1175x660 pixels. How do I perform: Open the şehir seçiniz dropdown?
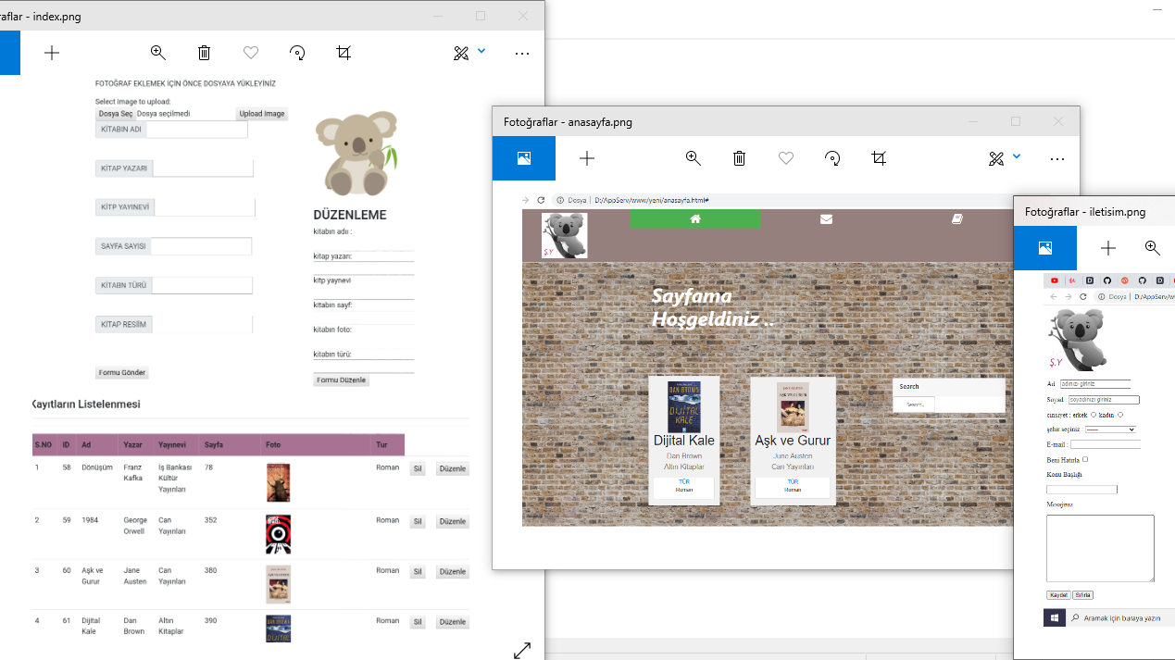(1110, 430)
